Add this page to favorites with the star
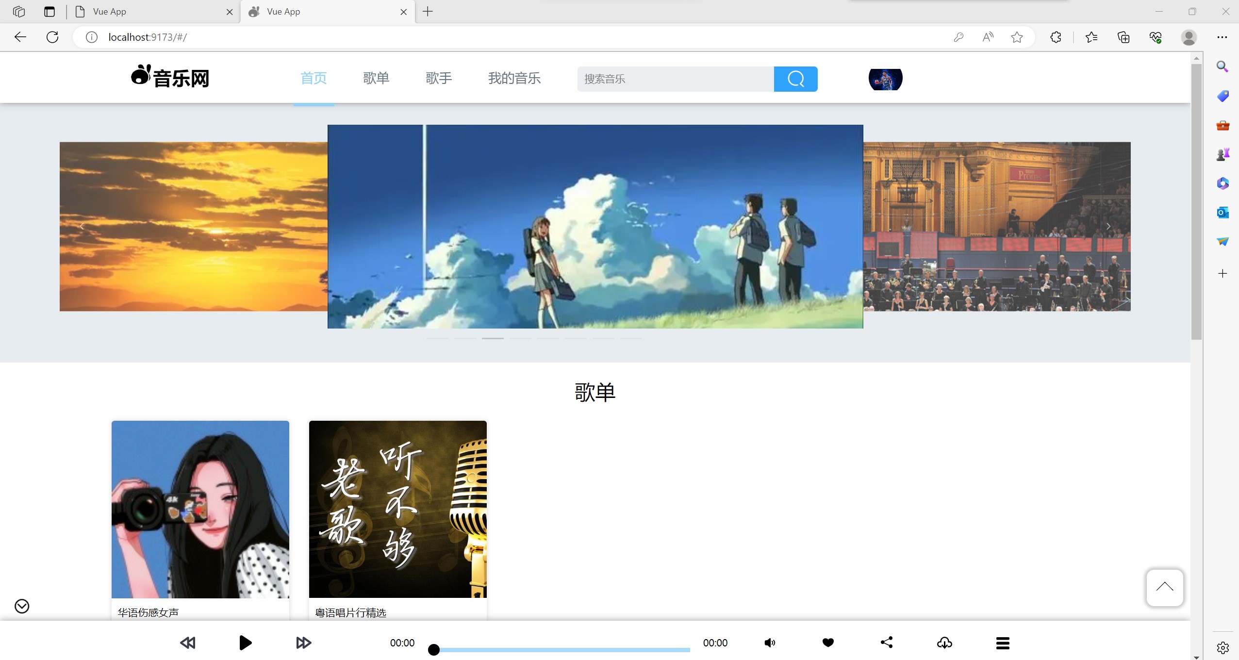Viewport: 1239px width, 660px height. pos(1017,37)
